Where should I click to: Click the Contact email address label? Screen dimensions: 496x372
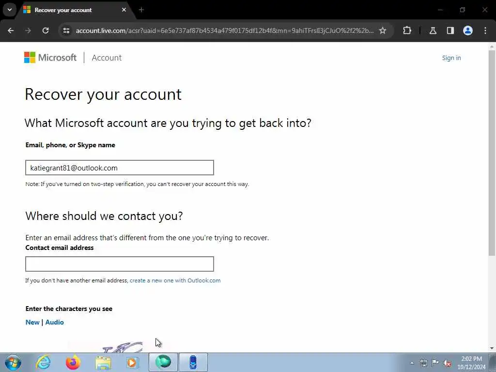click(60, 248)
